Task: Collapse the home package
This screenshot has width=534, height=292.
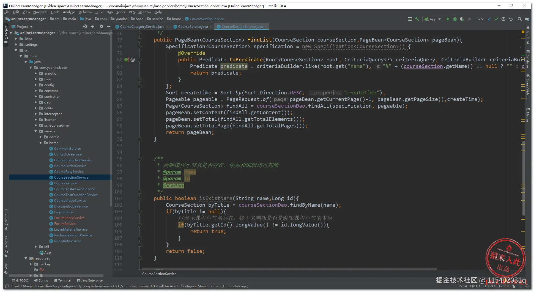Action: click(41, 143)
